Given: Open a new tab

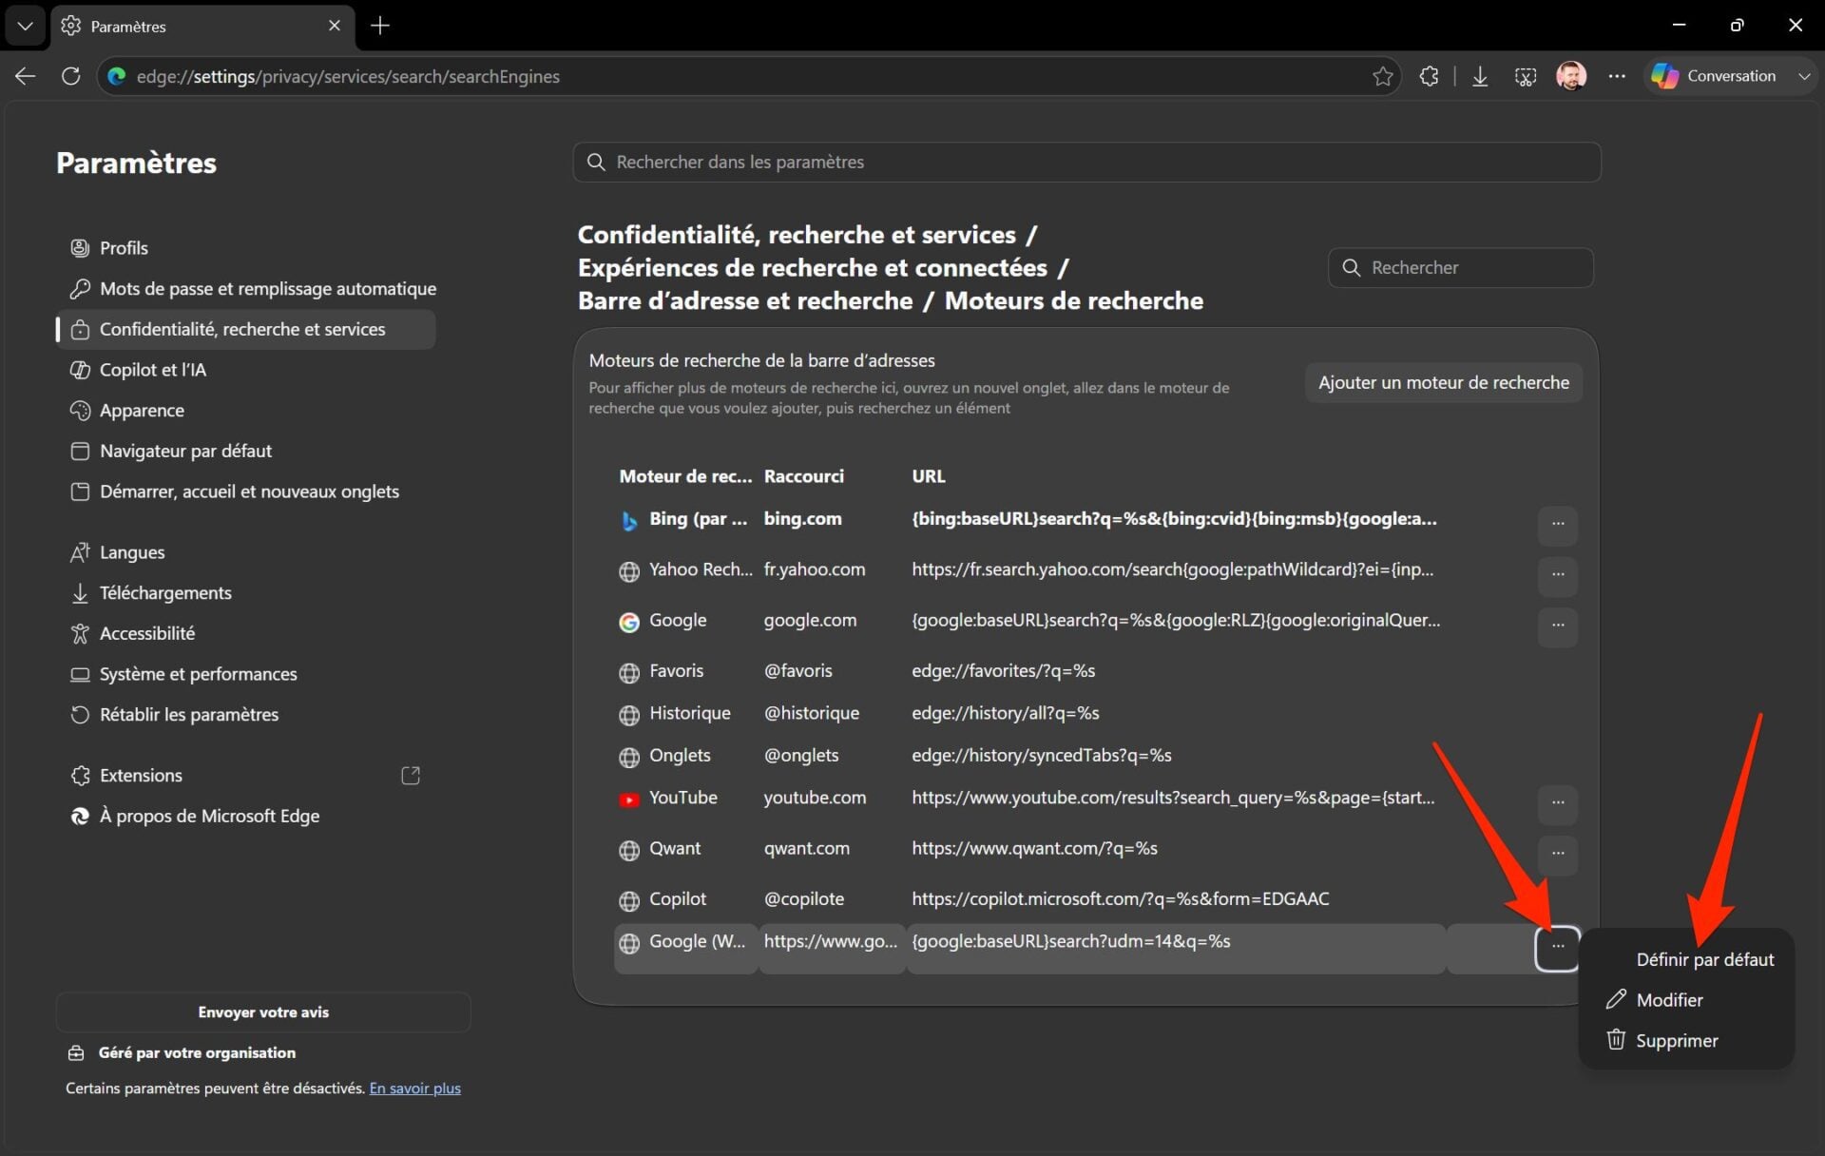Looking at the screenshot, I should tap(380, 26).
